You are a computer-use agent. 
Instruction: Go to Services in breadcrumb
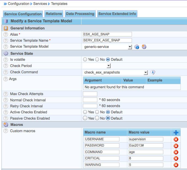(40, 4)
